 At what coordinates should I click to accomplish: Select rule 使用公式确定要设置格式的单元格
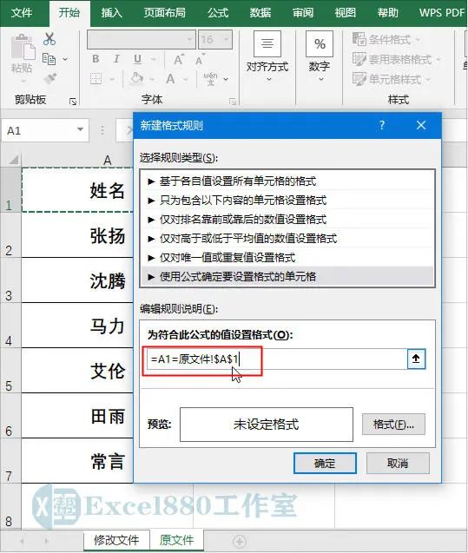287,276
